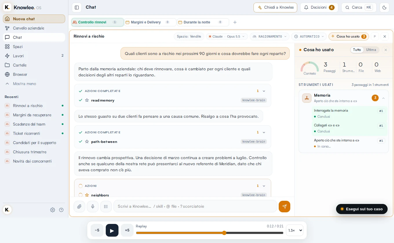Screen dimensions: 394x243
Task: Collapse Mostra meno in sidebar
Action: (x=34, y=84)
